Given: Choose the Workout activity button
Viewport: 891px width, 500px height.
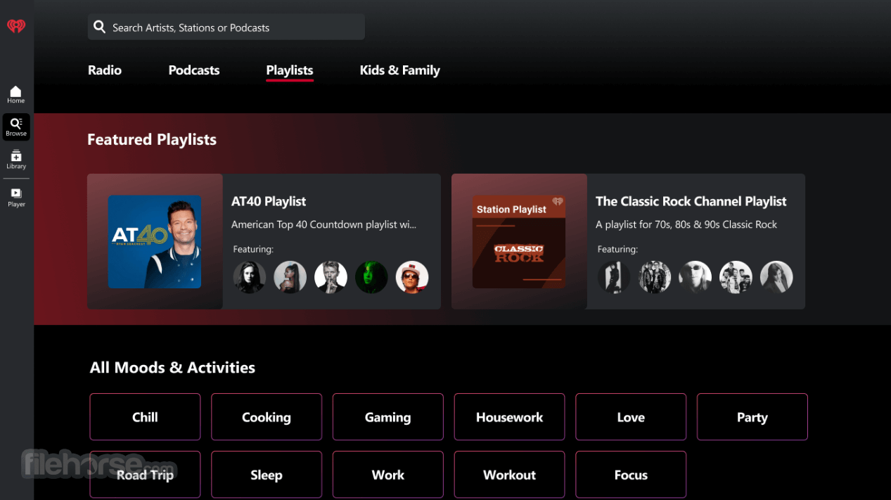Looking at the screenshot, I should [509, 475].
